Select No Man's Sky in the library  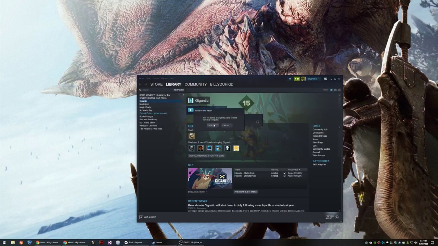pyautogui.click(x=146, y=110)
